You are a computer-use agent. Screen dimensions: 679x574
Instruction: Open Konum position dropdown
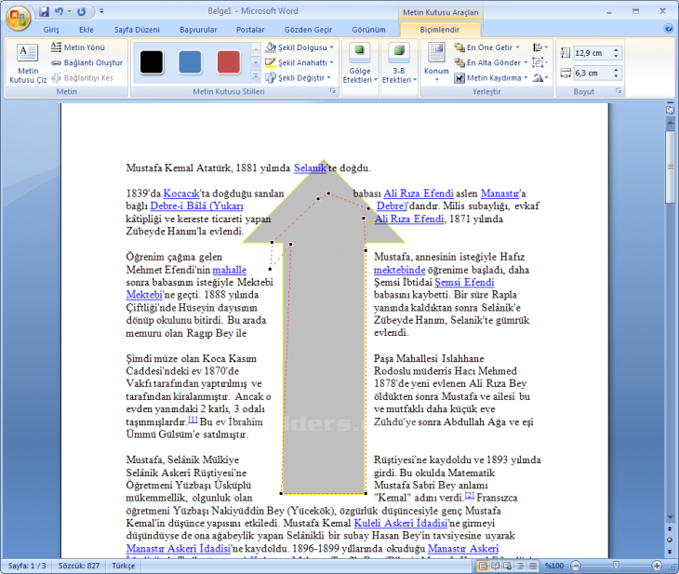(436, 63)
